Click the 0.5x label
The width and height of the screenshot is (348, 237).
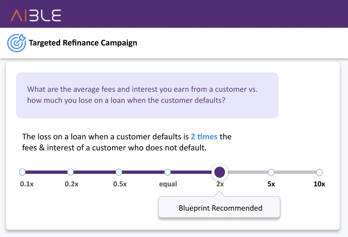[x=120, y=184]
